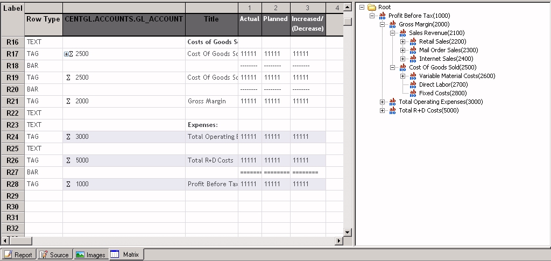Screen dimensions: 551x261
Task: Click the Total R+D Costs title cell
Action: click(211, 160)
